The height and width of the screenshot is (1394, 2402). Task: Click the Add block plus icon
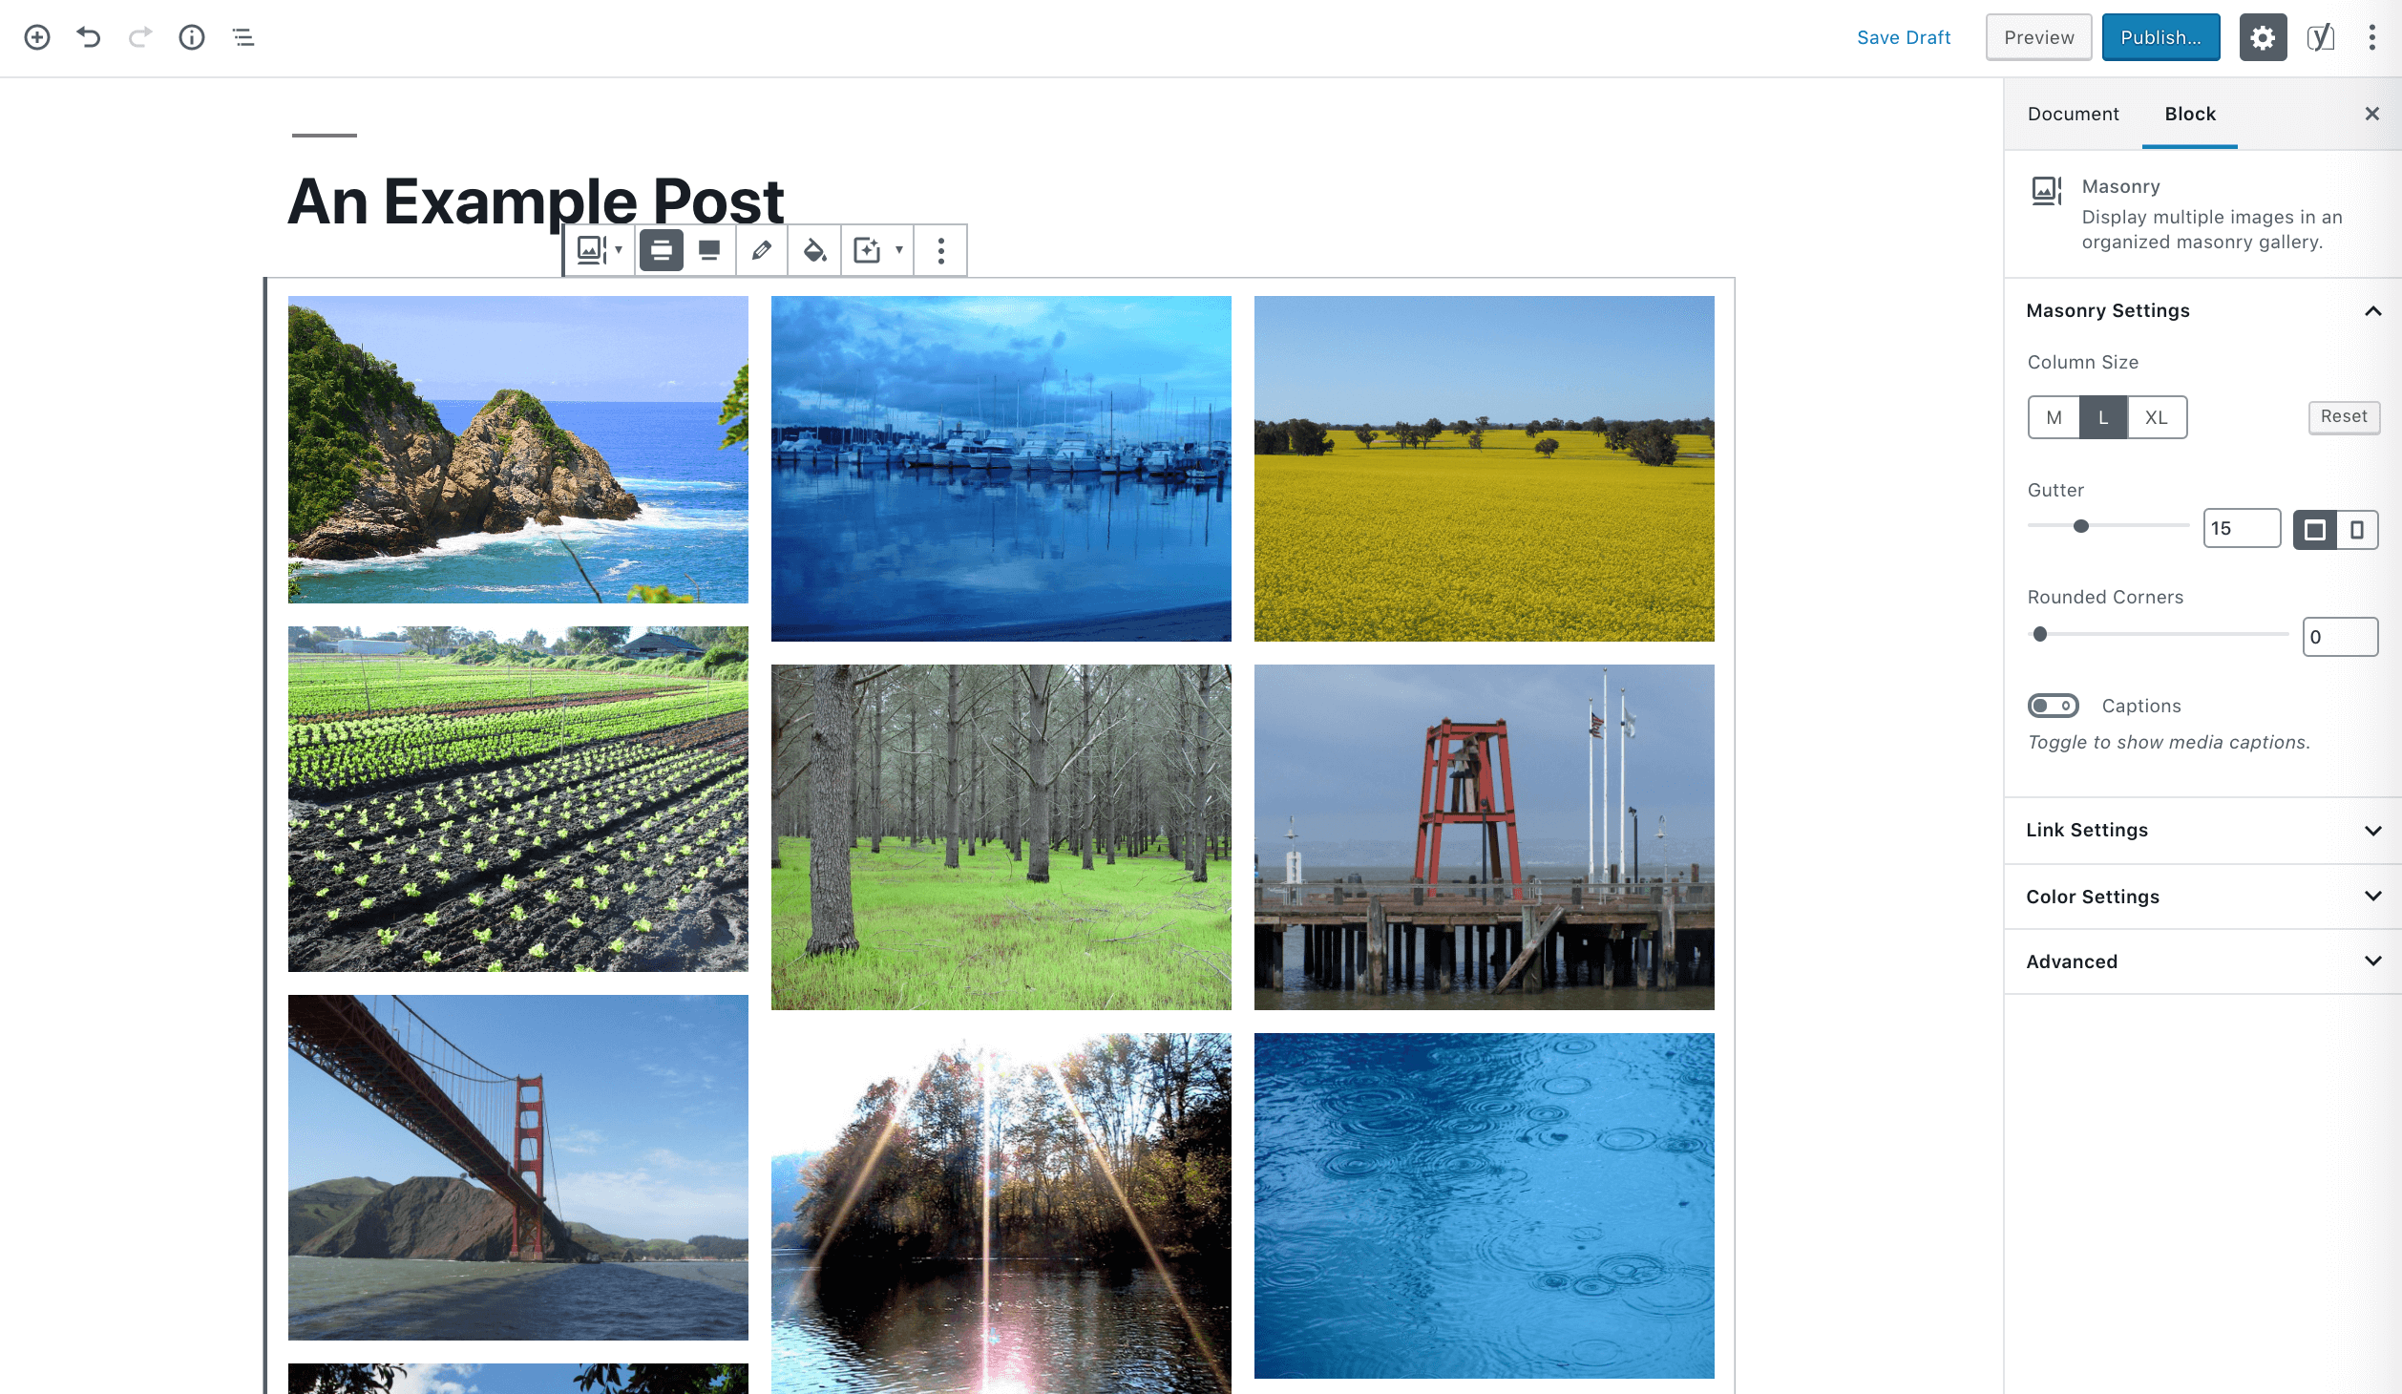point(37,37)
